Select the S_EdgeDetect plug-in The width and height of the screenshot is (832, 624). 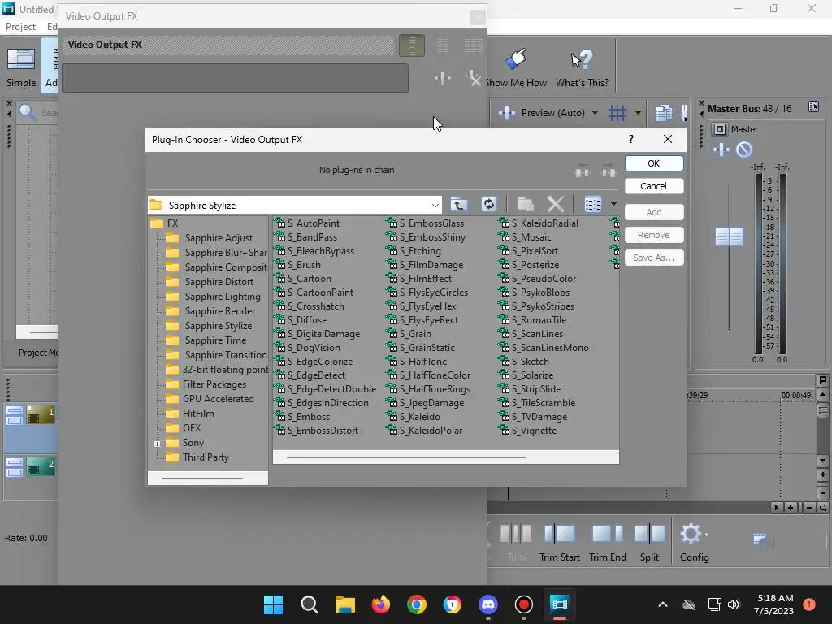(316, 375)
